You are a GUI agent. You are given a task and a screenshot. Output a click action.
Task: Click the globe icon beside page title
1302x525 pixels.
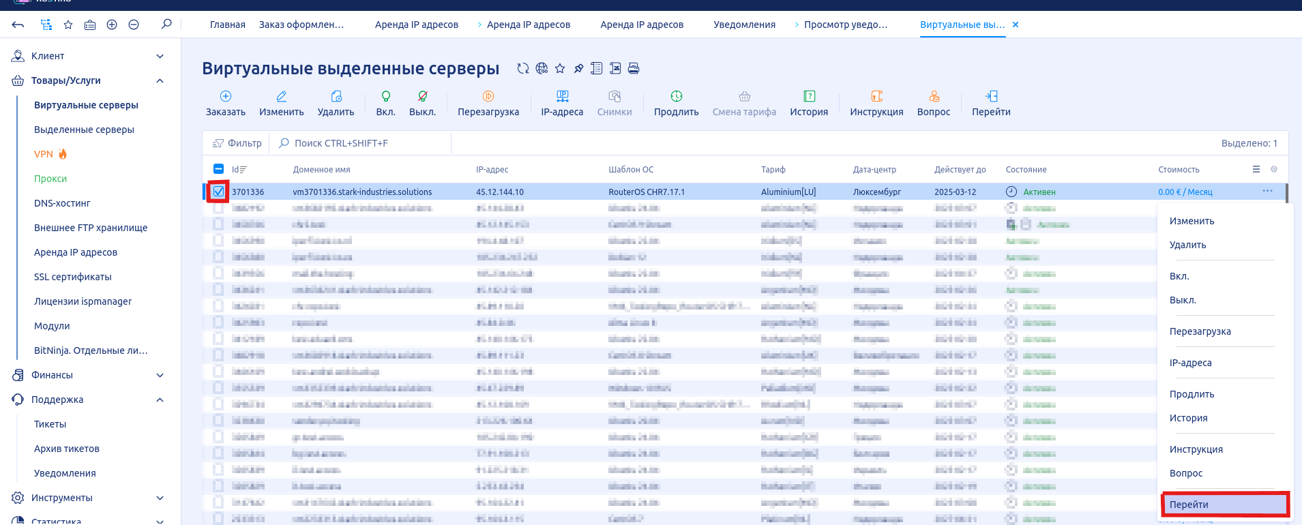[x=542, y=68]
